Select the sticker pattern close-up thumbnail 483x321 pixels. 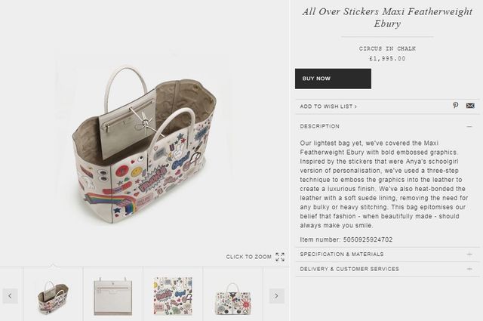click(x=173, y=295)
